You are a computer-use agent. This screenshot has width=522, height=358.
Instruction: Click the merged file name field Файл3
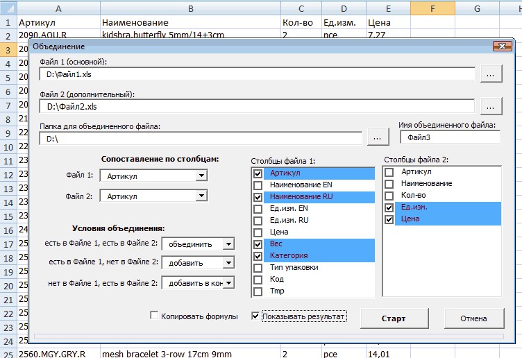[450, 137]
